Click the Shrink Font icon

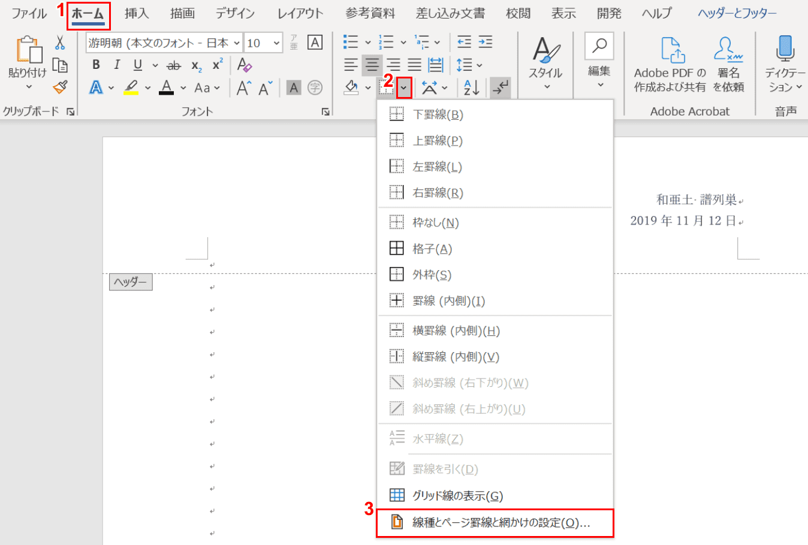(266, 88)
